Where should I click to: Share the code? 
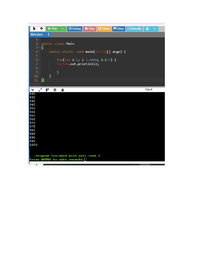click(104, 28)
